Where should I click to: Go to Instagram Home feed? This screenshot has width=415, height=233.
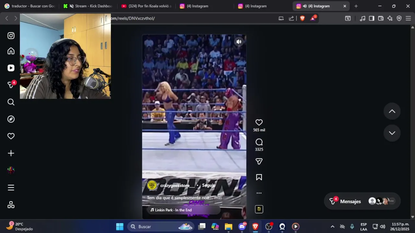[x=11, y=51]
